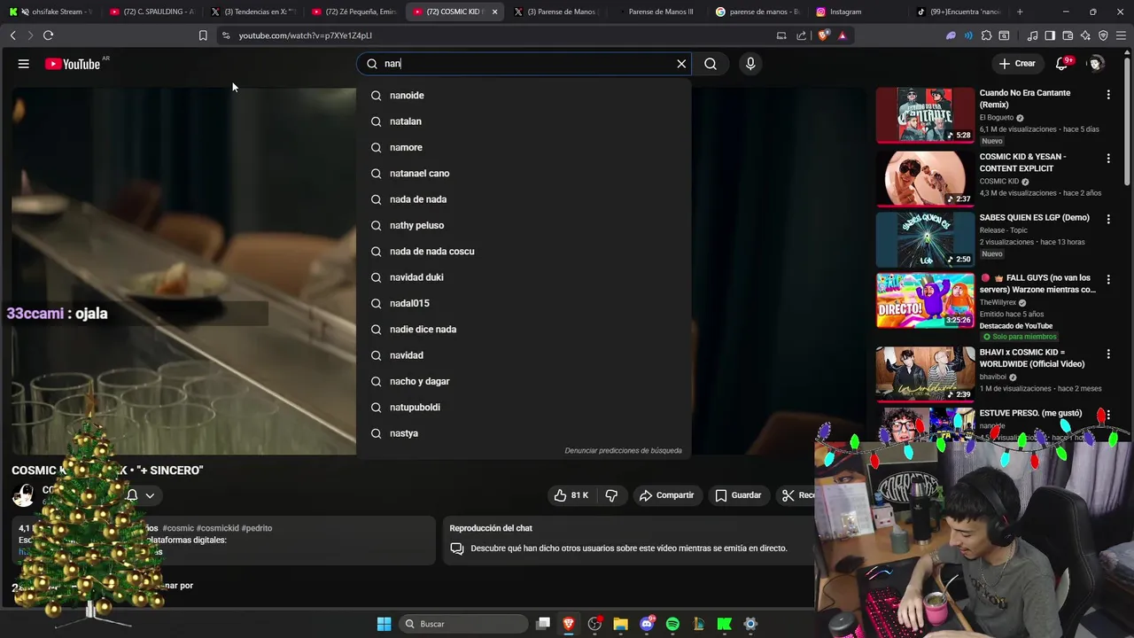The image size is (1134, 638).
Task: Open options for 'Cuando No Era Cantante' video
Action: tap(1107, 94)
